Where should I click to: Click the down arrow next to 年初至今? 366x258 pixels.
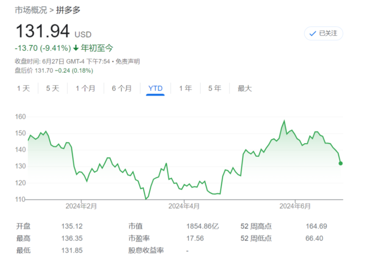(x=75, y=48)
